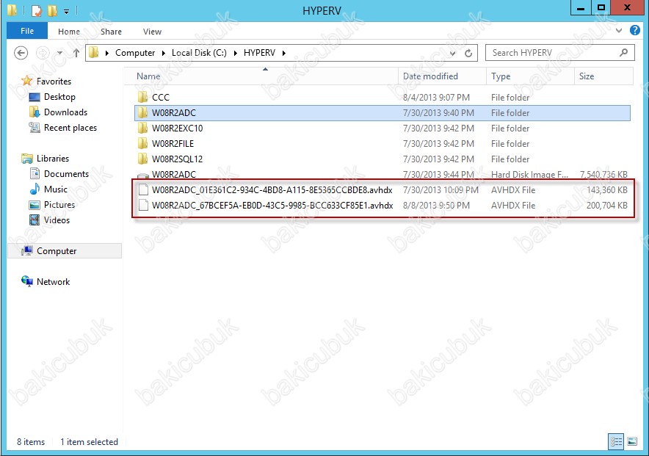Screen dimensions: 649x456
Task: Go back with the Back arrow button
Action: 21,53
